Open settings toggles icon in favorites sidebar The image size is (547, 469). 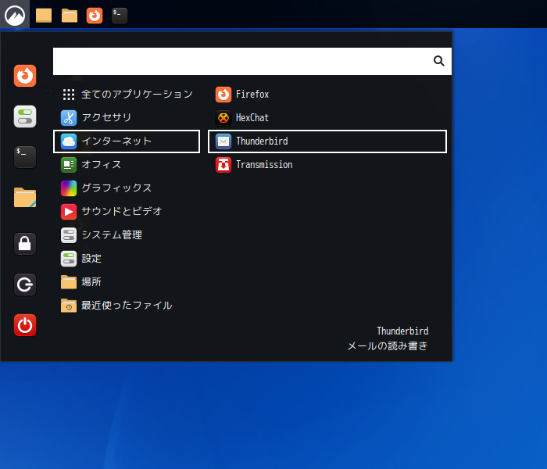[25, 116]
